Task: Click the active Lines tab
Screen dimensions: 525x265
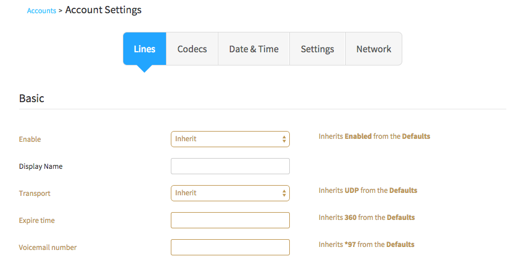Action: point(145,49)
